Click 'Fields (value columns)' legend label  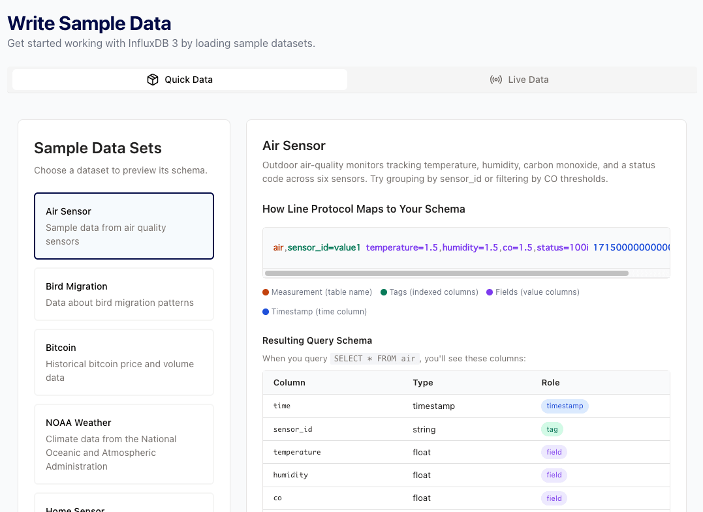[x=538, y=292]
